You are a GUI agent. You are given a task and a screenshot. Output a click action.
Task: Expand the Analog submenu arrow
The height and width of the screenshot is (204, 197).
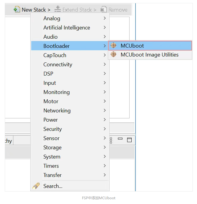(x=105, y=18)
